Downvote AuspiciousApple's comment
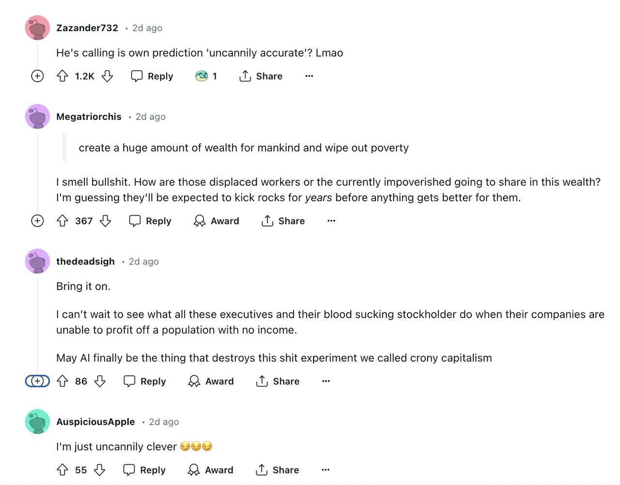Viewport: 620px width, 485px height. pyautogui.click(x=100, y=470)
